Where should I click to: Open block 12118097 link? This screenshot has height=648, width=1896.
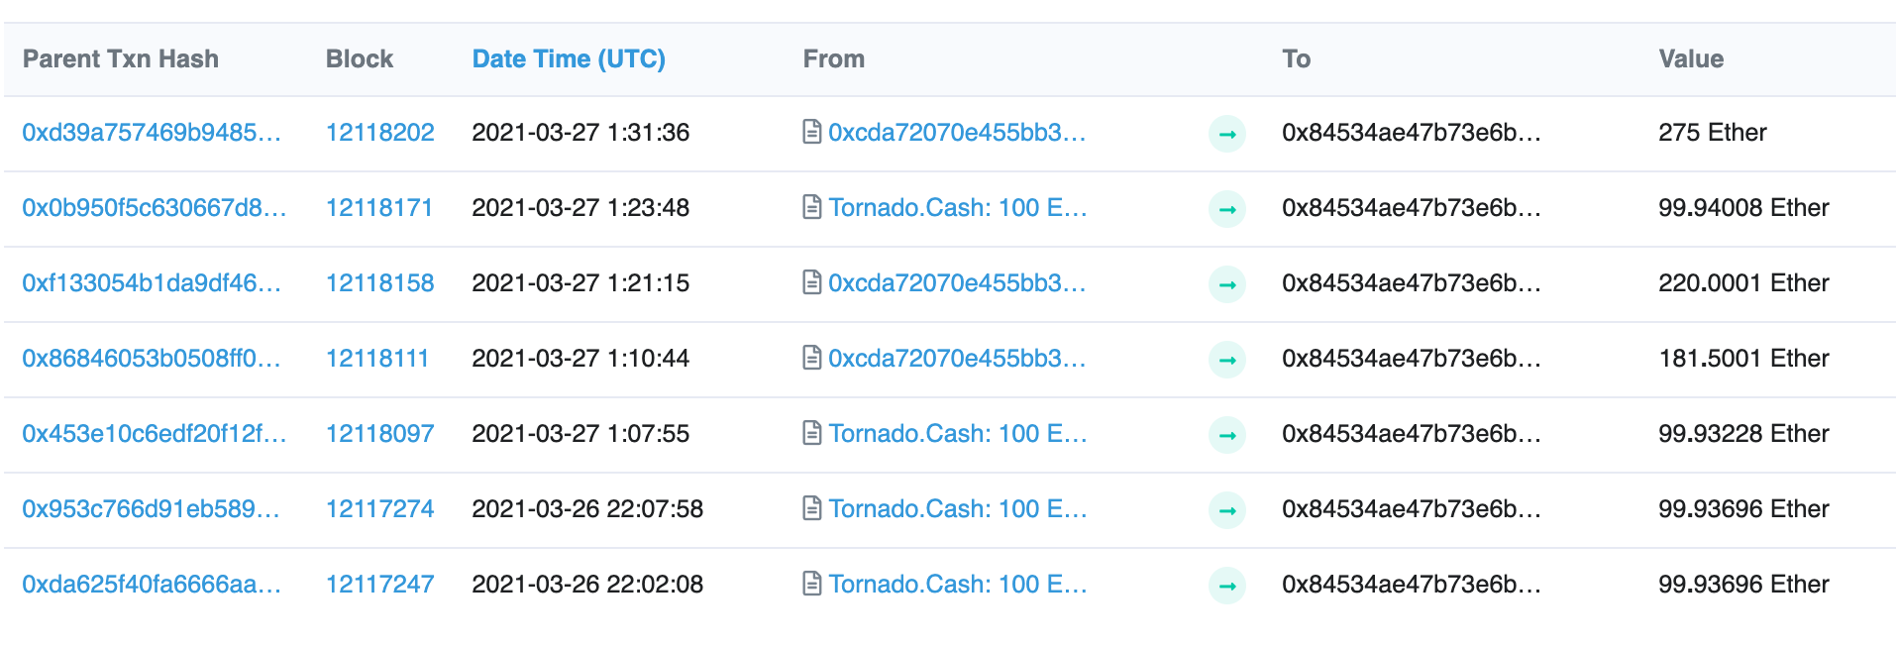coord(380,434)
